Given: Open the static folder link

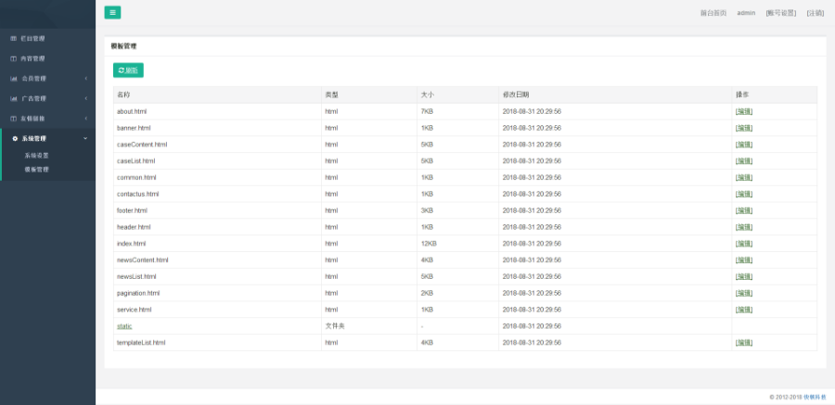Looking at the screenshot, I should pos(124,326).
